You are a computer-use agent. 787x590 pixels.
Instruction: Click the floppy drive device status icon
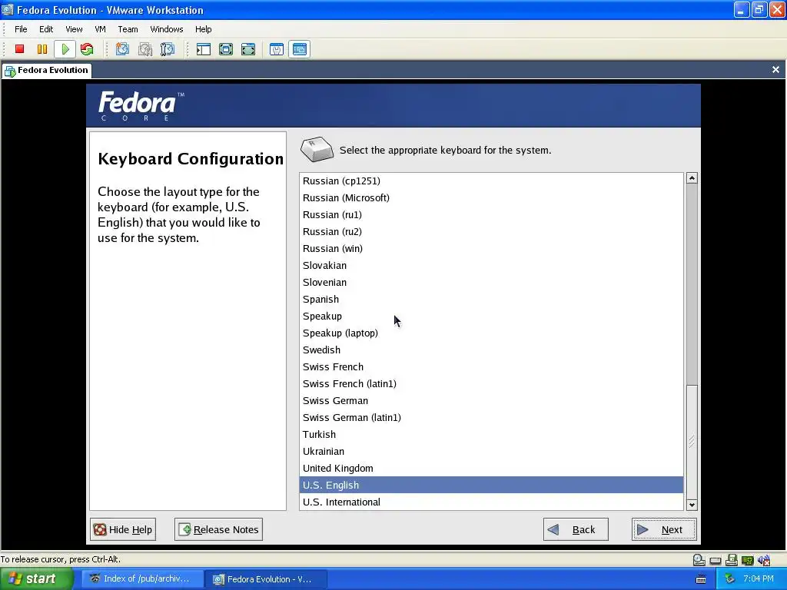point(732,560)
